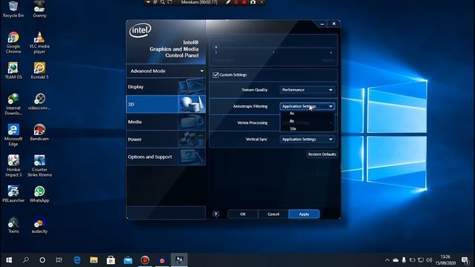The image size is (475, 267).
Task: Go to Options and Support section
Action: [x=166, y=156]
